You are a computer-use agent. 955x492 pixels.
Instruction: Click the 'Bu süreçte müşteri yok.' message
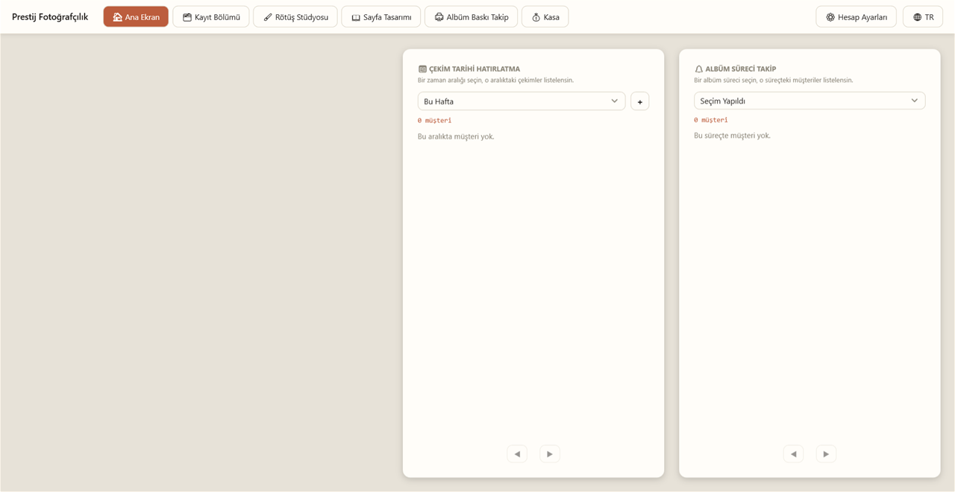[732, 136]
